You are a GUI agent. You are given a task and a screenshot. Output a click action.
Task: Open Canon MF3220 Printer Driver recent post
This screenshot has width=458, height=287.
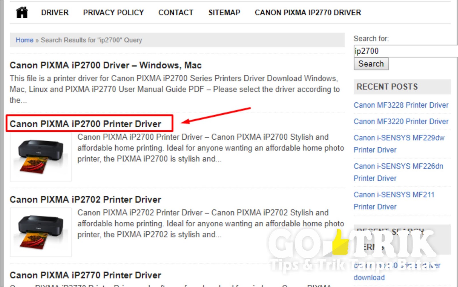[x=401, y=121]
